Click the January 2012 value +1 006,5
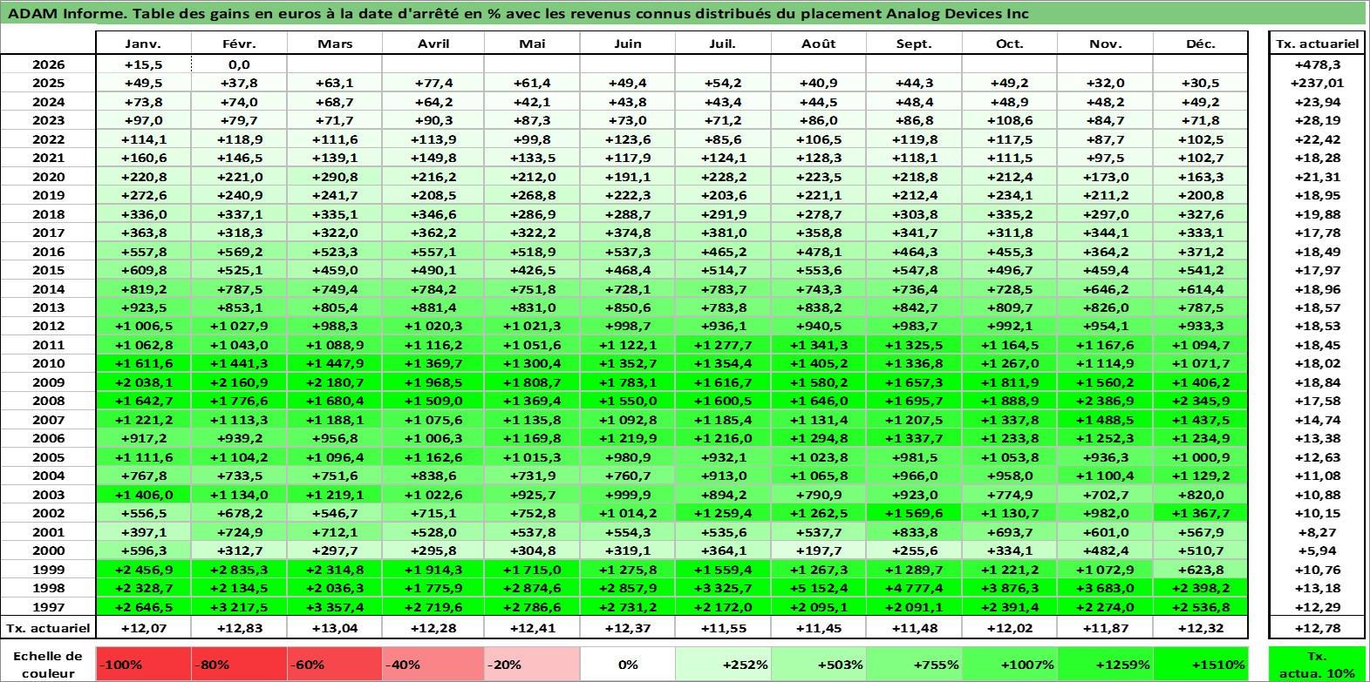Viewport: 1370px width, 682px height. (143, 326)
